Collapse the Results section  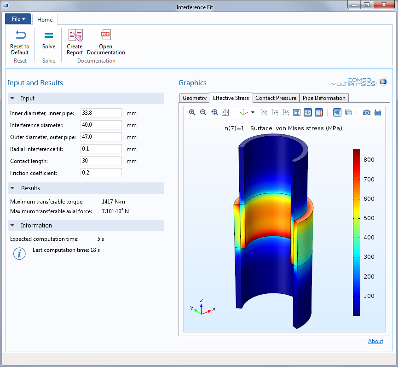point(12,188)
